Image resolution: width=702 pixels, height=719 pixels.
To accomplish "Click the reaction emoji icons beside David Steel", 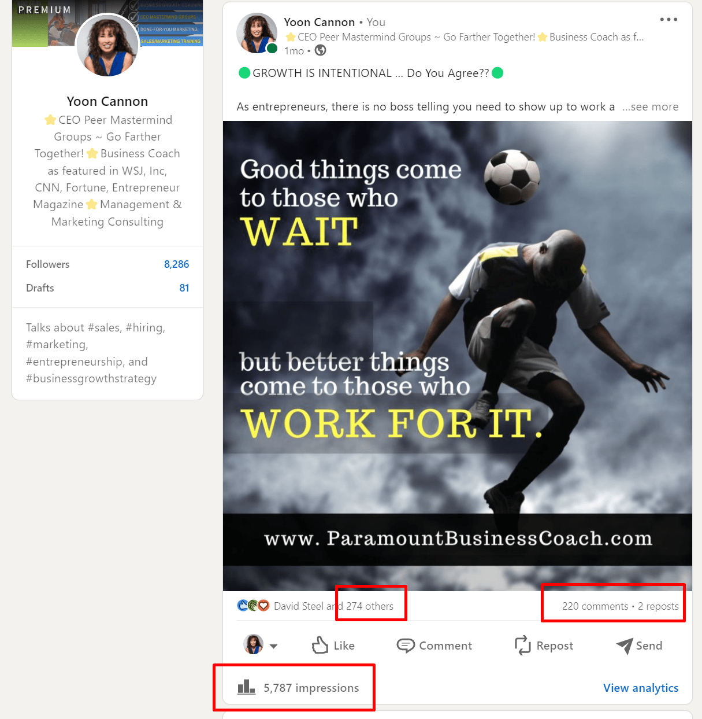I will 253,606.
